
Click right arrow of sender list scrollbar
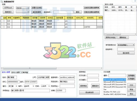click(x=135, y=34)
